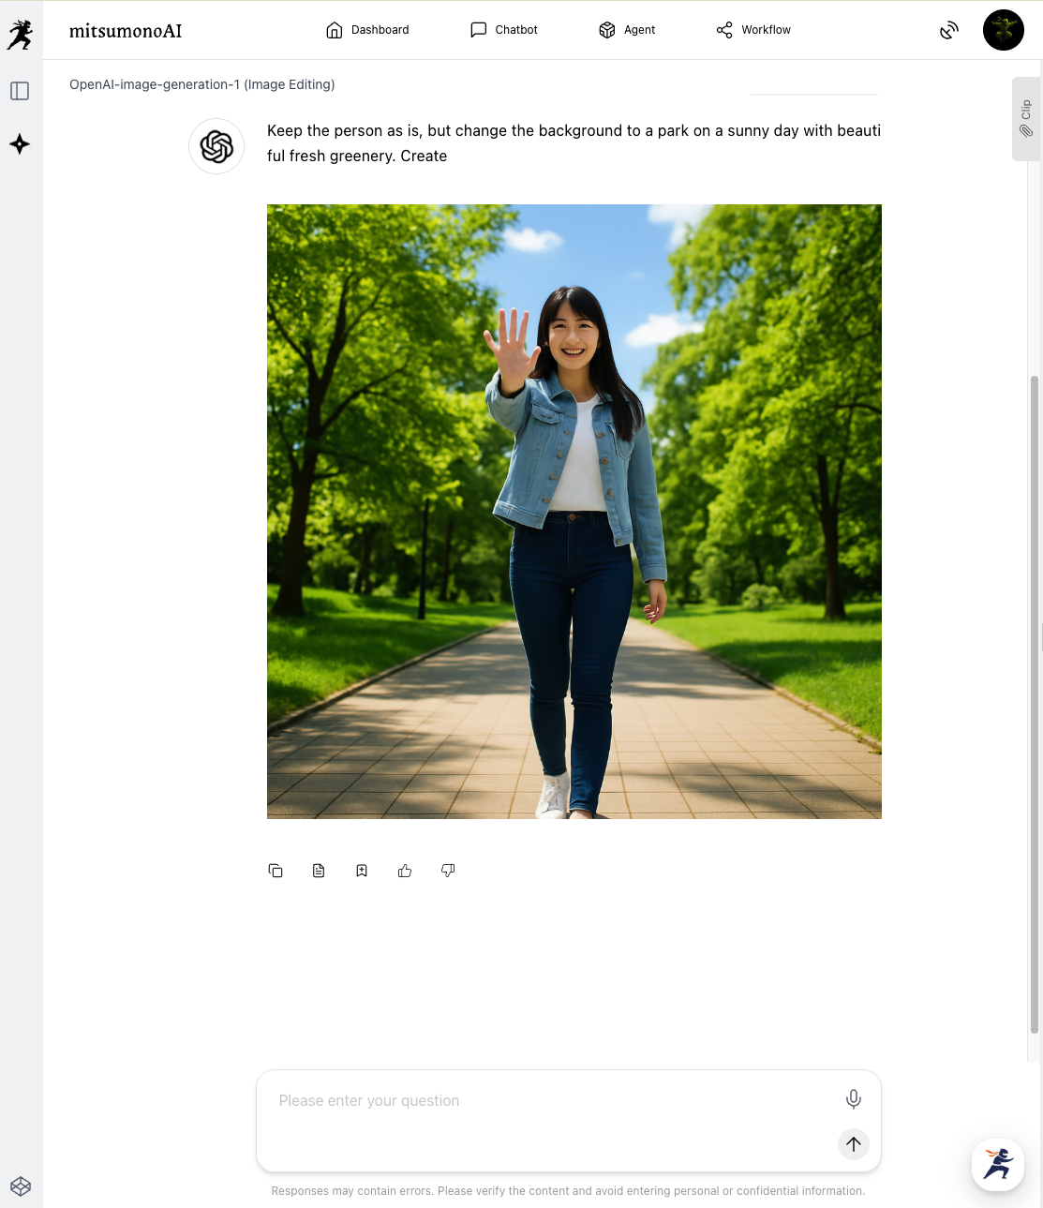This screenshot has width=1043, height=1208.
Task: Click the sparkle star icon in sidebar
Action: (20, 144)
